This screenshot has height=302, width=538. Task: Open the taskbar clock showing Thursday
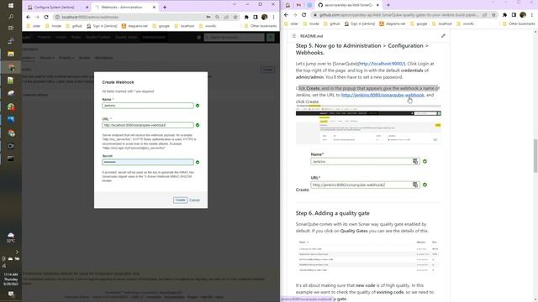coord(11,279)
